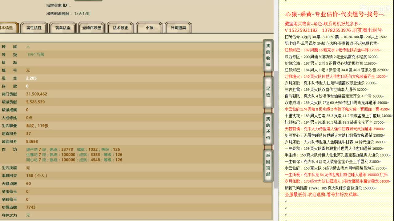This screenshot has height=221, width=394.
Task: Click the 生莲坊 7段 workshop row
Action: click(x=74, y=155)
